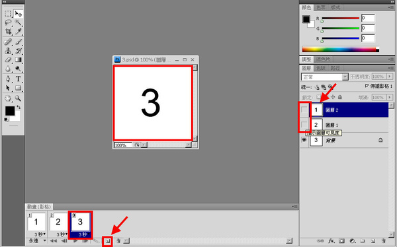Open the 填滿 fill slider arrow
Viewport: 397px width, 247px height.
[390, 97]
